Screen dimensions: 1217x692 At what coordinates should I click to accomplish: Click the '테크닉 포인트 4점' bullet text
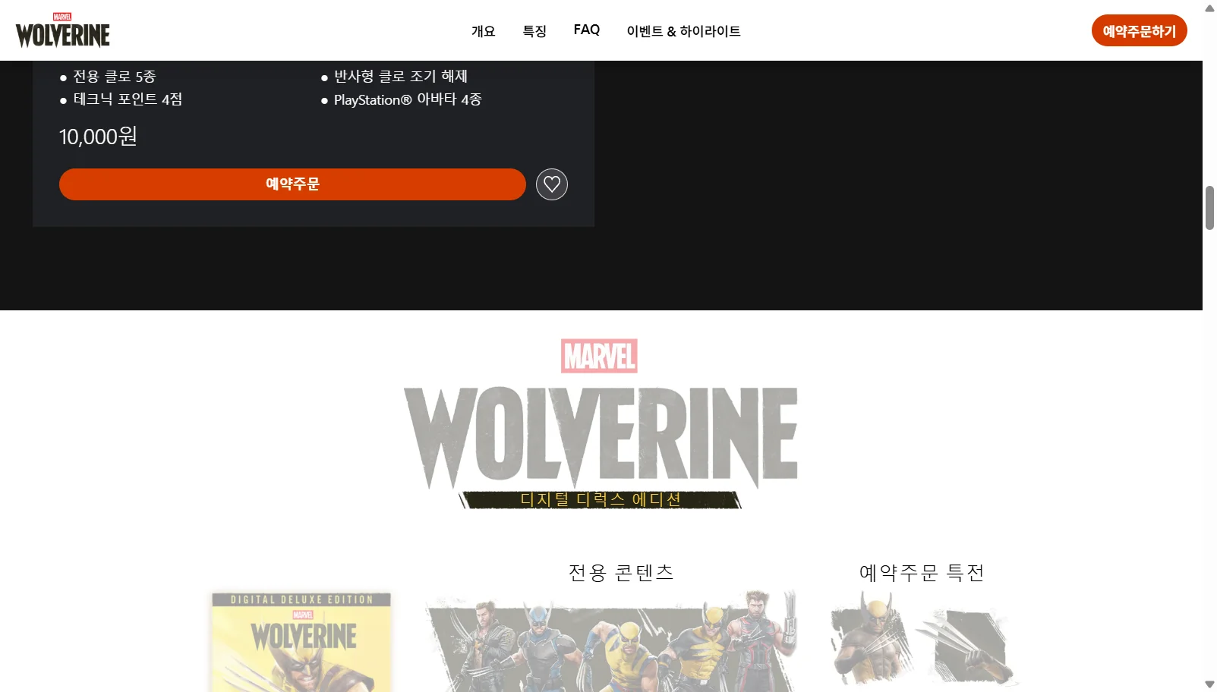128,99
